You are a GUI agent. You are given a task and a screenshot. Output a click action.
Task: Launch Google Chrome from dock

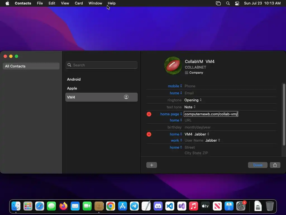coord(111,206)
